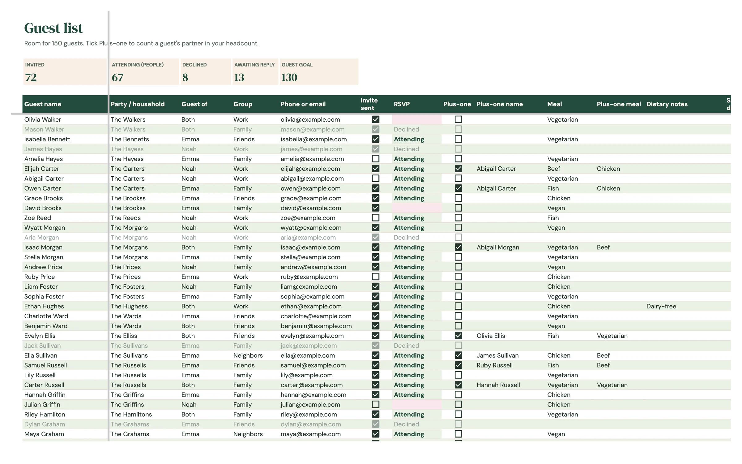Screen dimensions: 742x464
Task: Toggle Plus-one checkbox for Isaac Morgan
Action: (458, 247)
